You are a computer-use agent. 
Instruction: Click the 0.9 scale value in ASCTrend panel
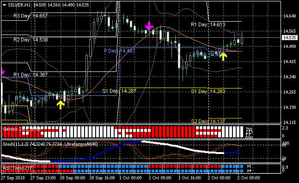point(285,167)
